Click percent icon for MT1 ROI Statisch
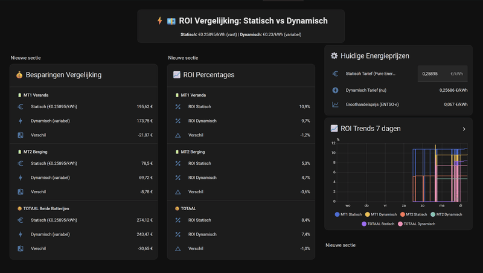Screen dimensions: 483x273 tap(178, 106)
